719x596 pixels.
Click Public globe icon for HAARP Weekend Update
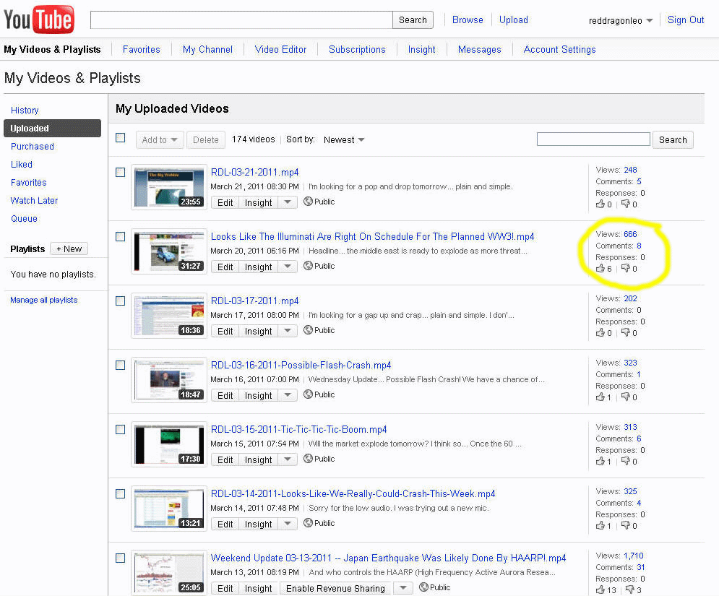point(423,587)
